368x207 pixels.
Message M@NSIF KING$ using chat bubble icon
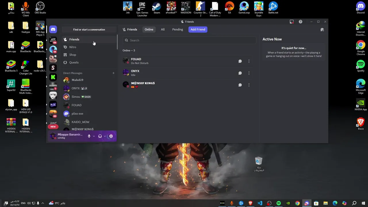click(240, 85)
